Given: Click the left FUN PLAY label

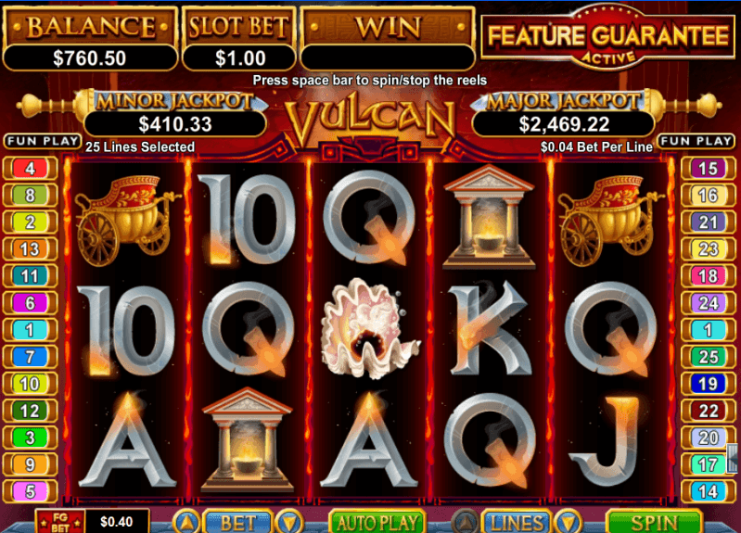Looking at the screenshot, I should point(43,141).
